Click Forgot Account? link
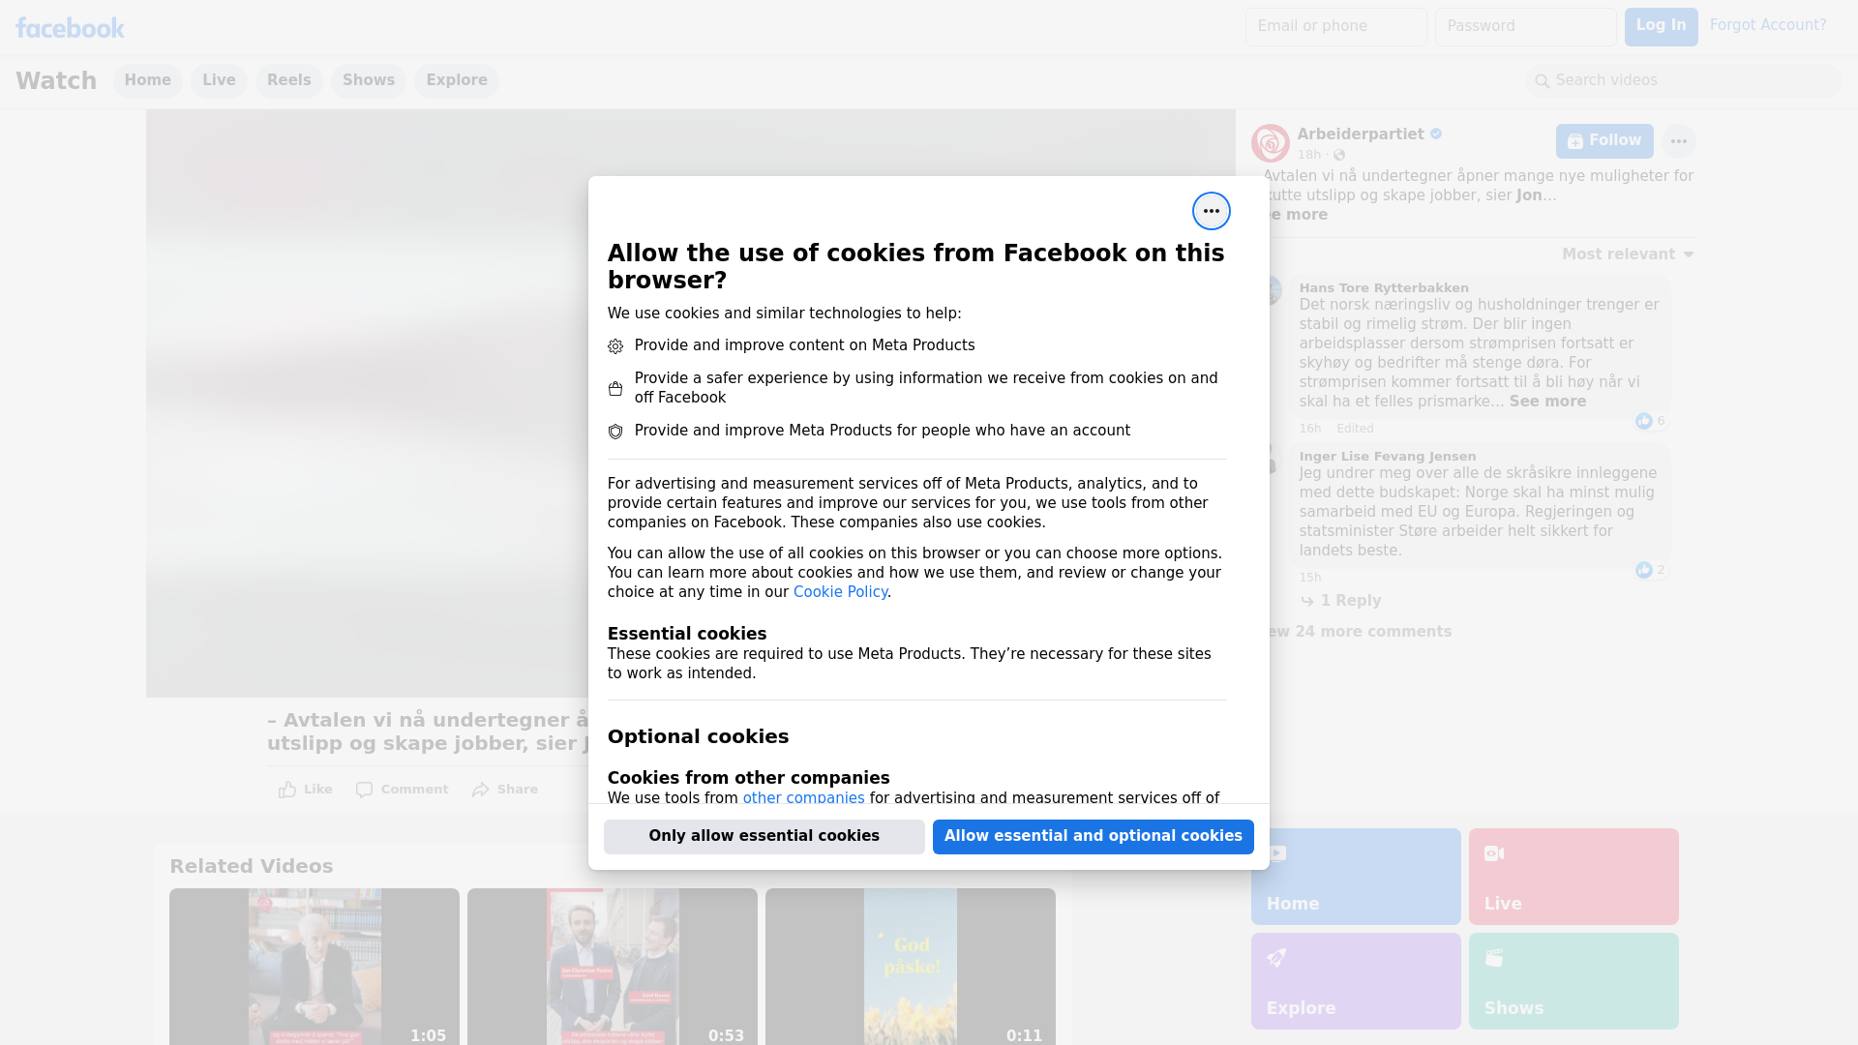The height and width of the screenshot is (1045, 1858). click(x=1768, y=25)
